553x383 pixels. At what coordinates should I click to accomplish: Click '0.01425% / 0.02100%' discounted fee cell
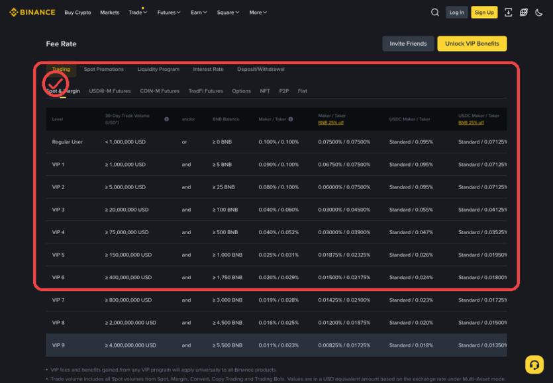click(x=344, y=300)
